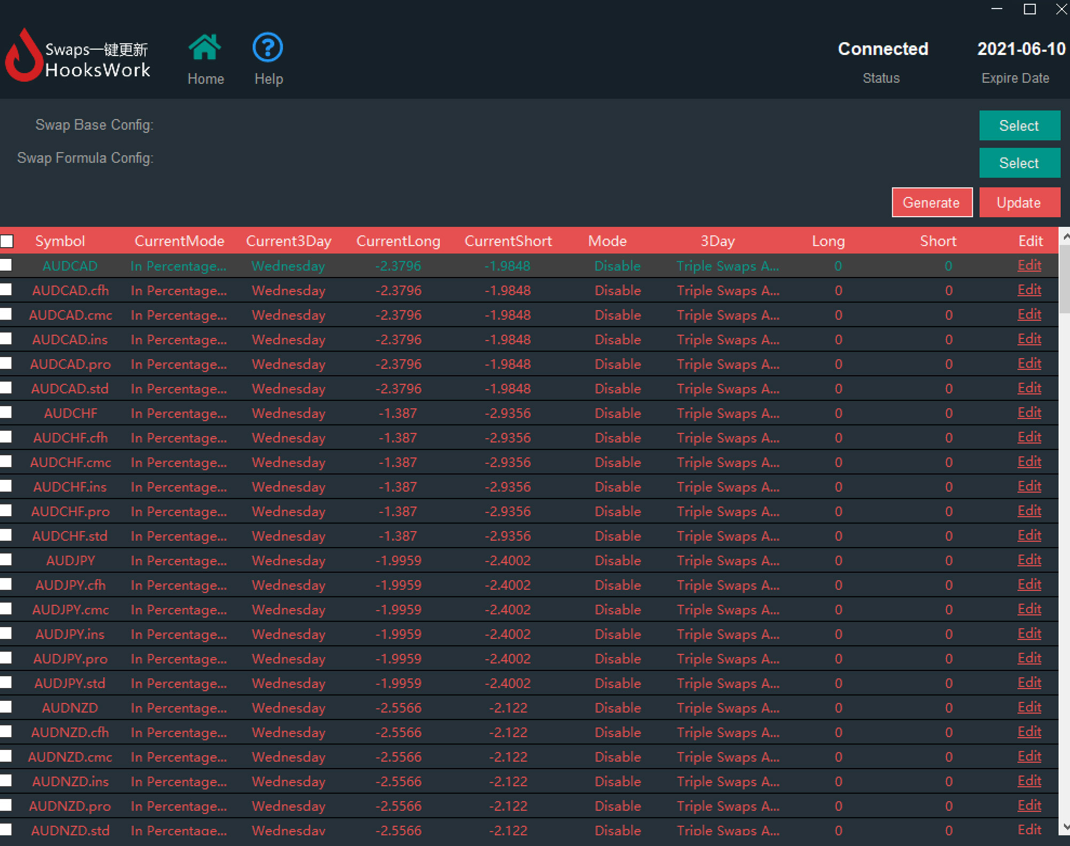Screen dimensions: 1070x846
Task: Select the AUDCAD.pro symbol cell
Action: coord(70,364)
